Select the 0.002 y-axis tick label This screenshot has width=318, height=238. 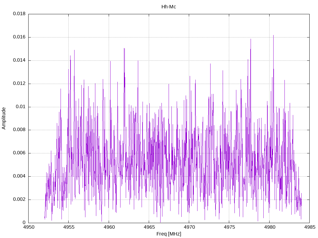[19, 199]
